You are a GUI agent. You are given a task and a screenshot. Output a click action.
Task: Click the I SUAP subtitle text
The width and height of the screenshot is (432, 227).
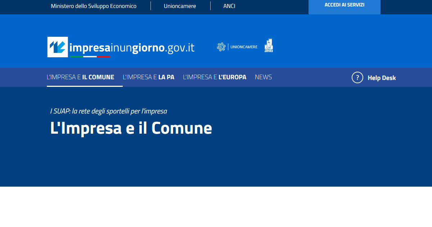108,111
